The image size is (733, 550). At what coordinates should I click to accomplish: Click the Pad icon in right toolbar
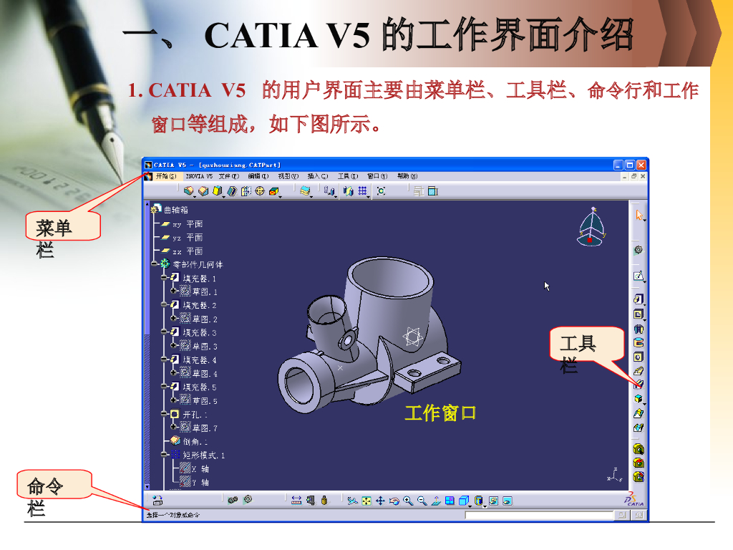[639, 299]
